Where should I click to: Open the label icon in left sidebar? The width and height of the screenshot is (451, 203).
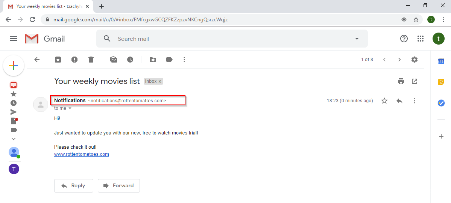tap(14, 130)
